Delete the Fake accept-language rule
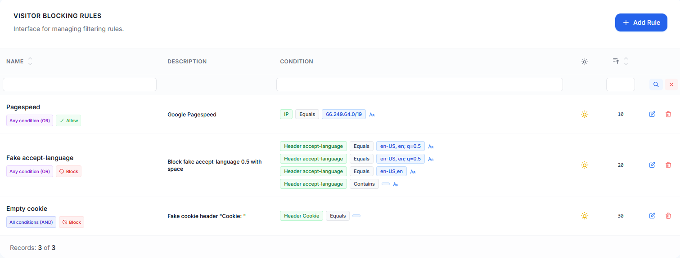This screenshot has height=258, width=680. click(668, 165)
